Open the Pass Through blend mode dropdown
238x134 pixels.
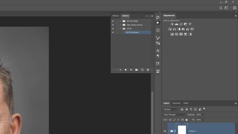[174, 115]
